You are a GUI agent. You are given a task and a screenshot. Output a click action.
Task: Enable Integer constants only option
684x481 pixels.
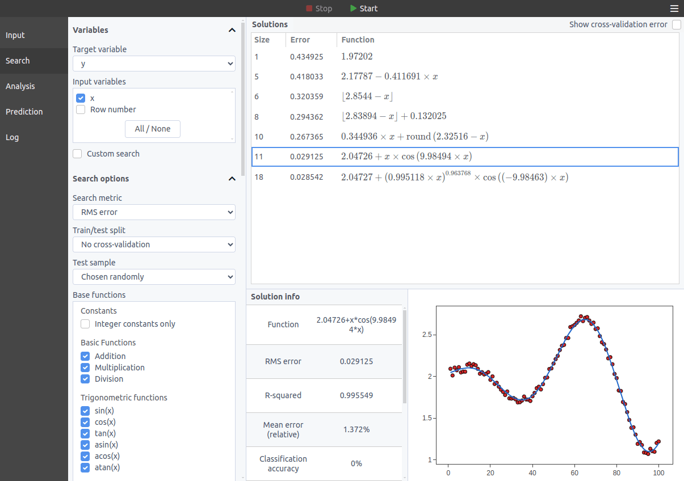pyautogui.click(x=85, y=324)
